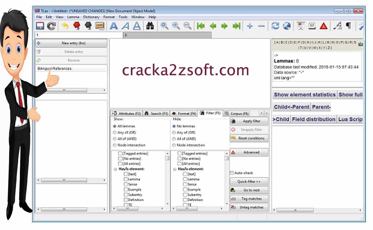Screen dimensions: 373x230
Task: Click the pen styles icon beside pilcrow
Action: click(x=337, y=26)
